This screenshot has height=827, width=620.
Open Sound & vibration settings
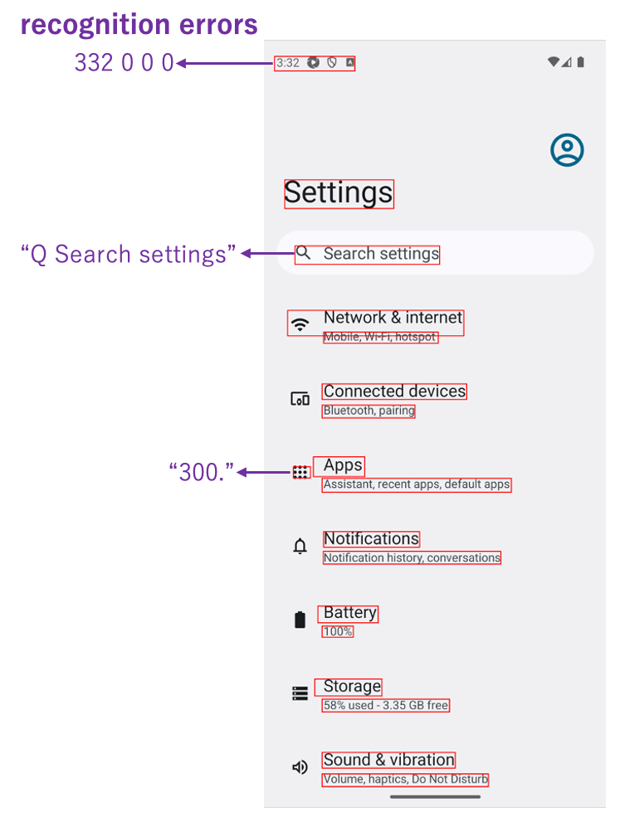(x=388, y=759)
